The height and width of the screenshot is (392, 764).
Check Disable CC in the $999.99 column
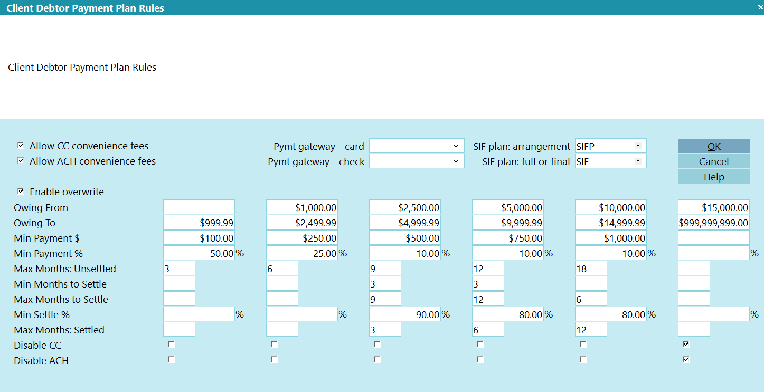point(171,345)
